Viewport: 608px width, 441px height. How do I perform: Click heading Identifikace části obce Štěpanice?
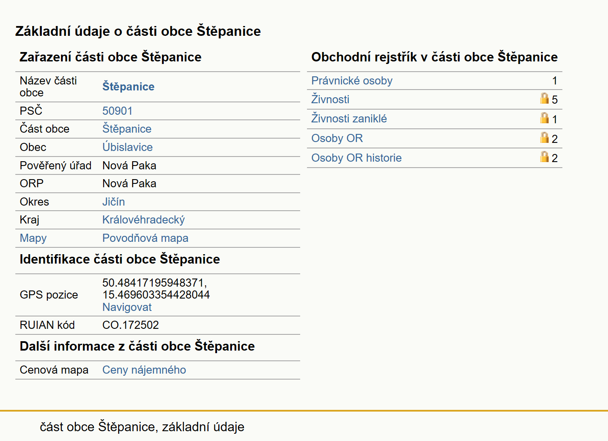click(120, 259)
